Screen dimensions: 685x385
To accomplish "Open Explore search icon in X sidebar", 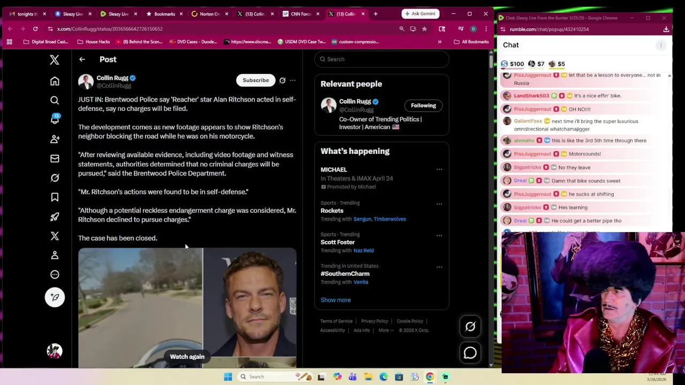I will (x=55, y=101).
